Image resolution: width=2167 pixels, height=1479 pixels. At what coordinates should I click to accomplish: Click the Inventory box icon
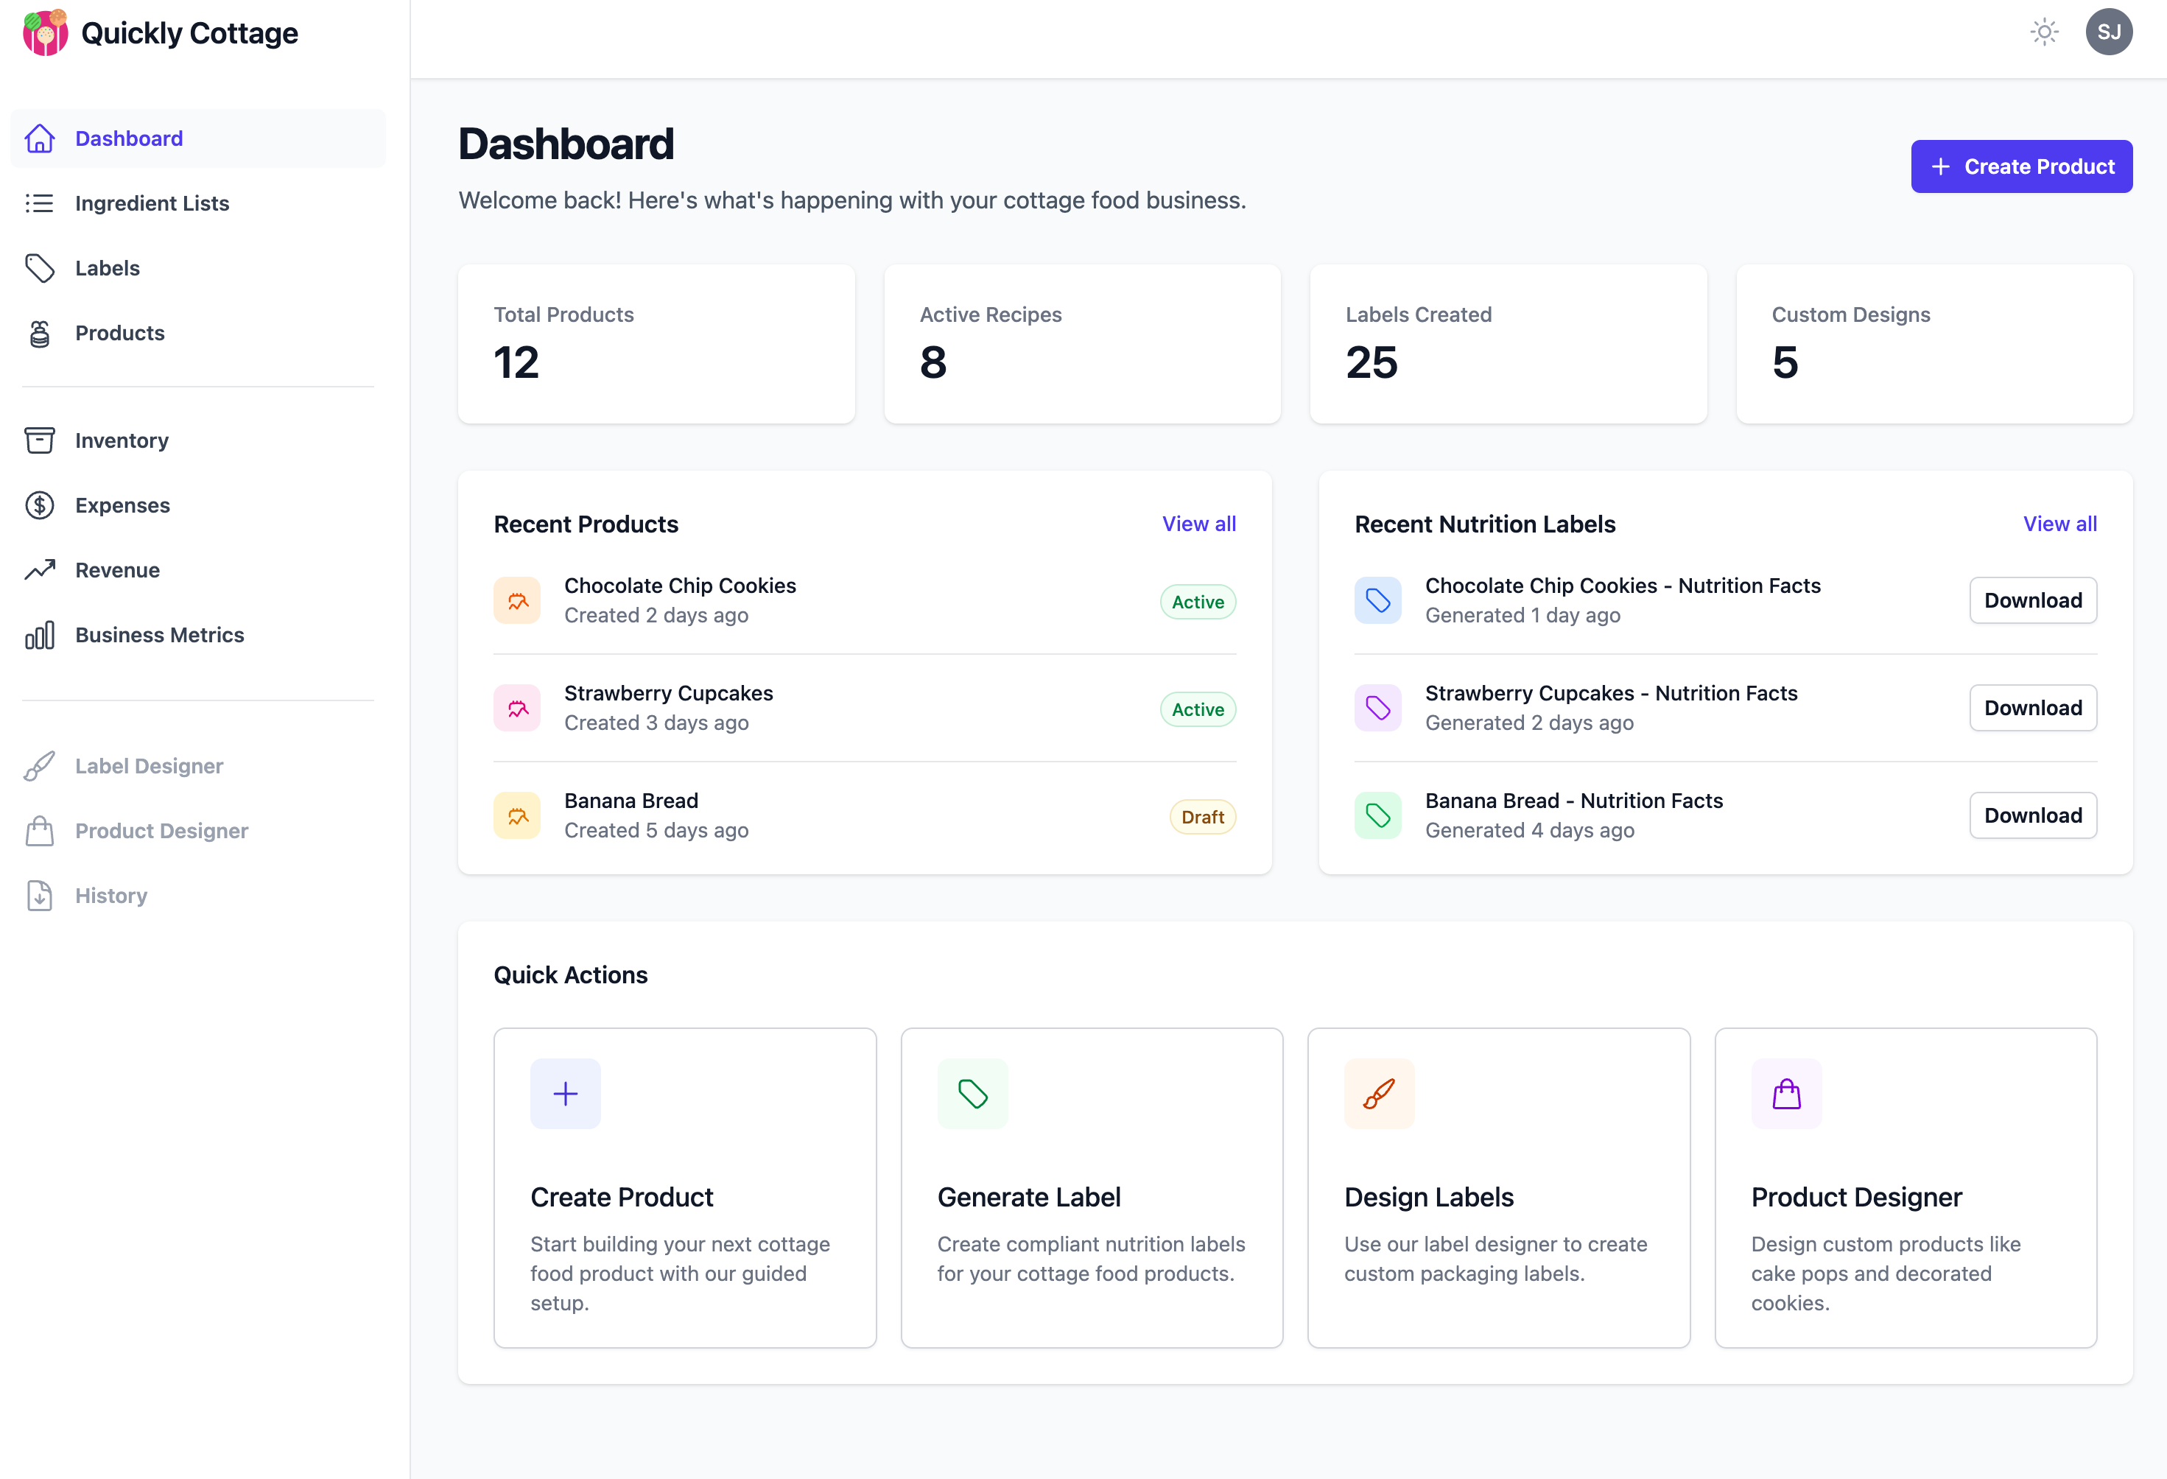click(40, 440)
